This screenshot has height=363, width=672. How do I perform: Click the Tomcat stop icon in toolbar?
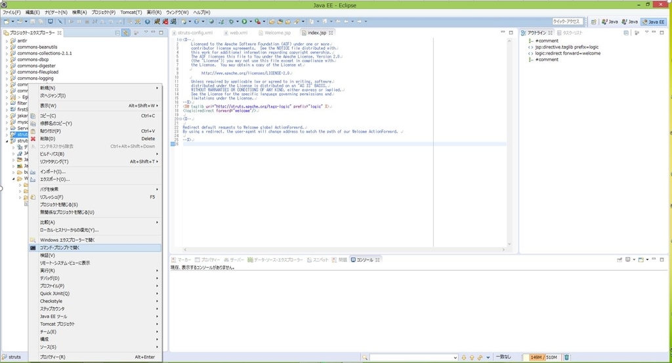pos(165,22)
